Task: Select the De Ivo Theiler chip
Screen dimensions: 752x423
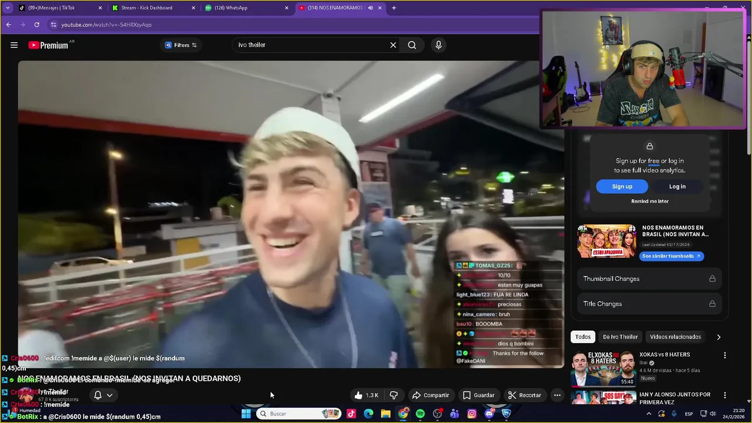Action: click(x=620, y=337)
